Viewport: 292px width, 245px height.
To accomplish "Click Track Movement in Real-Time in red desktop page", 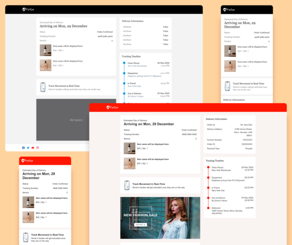I will coord(149,184).
